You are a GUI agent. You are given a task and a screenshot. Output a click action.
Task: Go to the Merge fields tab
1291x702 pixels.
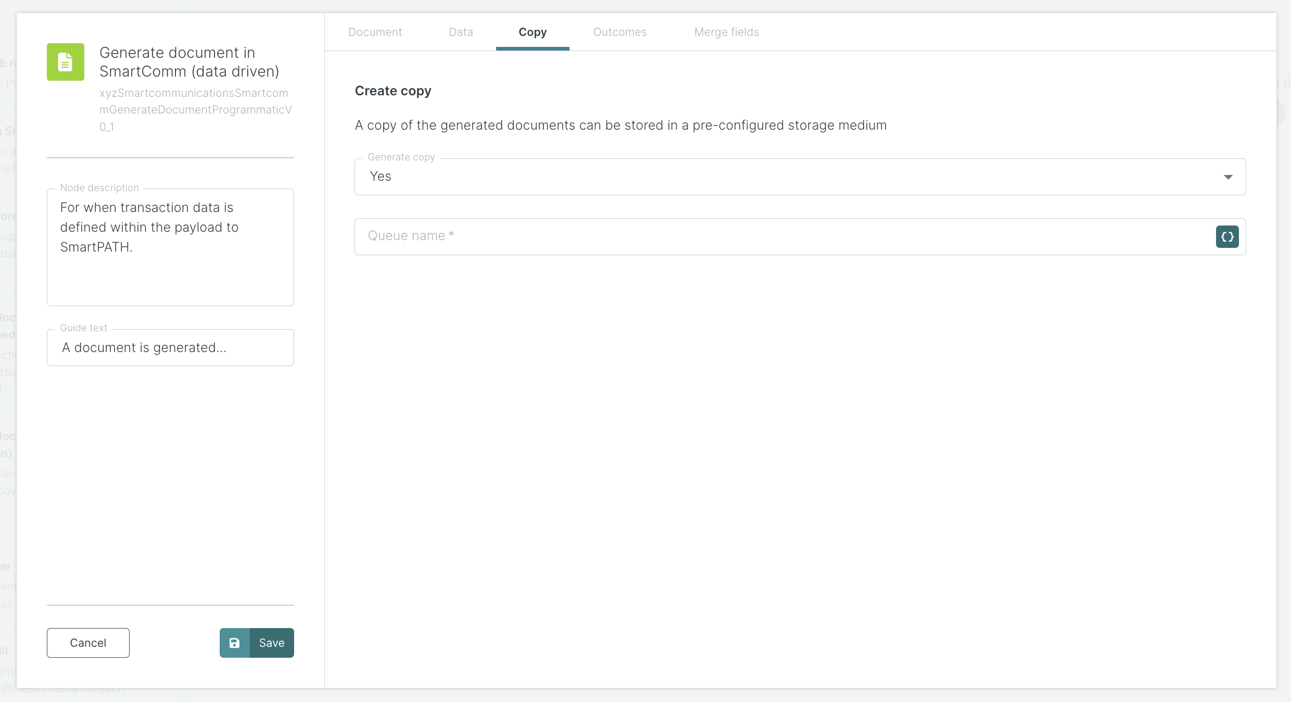click(726, 32)
